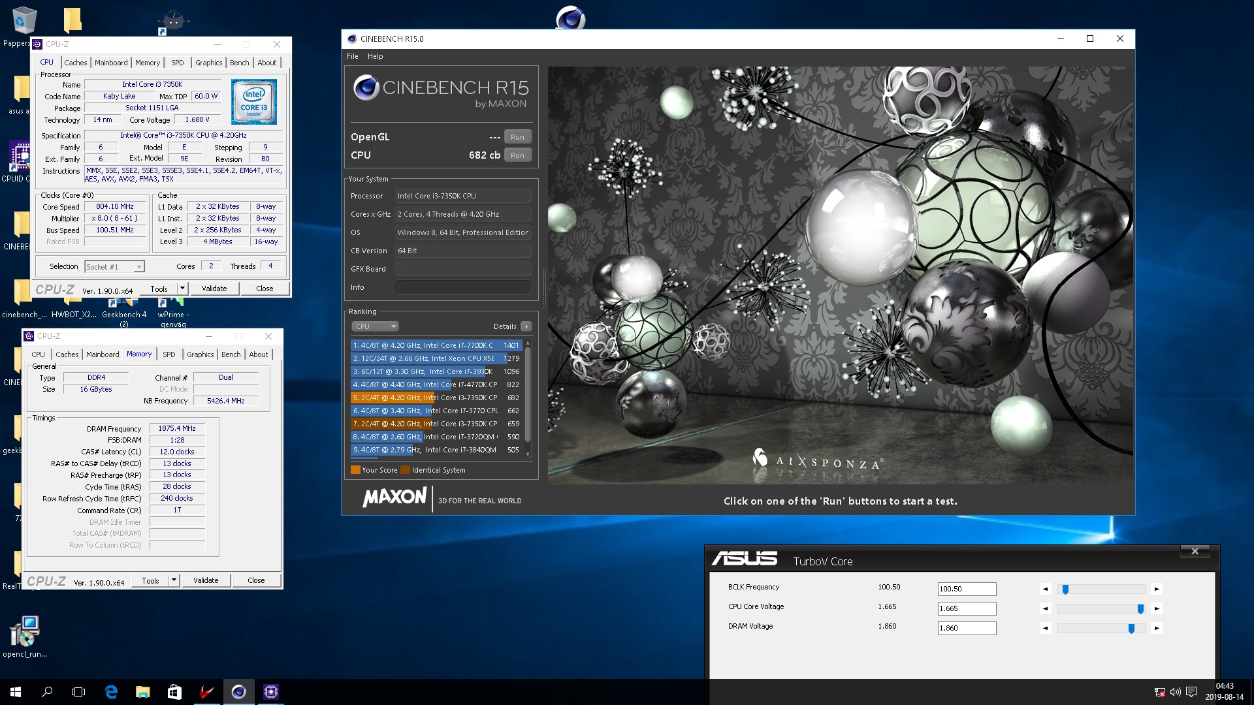Click the CPU Core Voltage input field
This screenshot has width=1254, height=705.
[967, 608]
